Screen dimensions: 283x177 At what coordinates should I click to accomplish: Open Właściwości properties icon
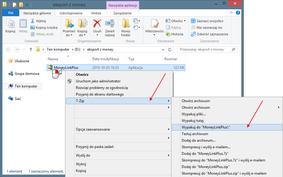click(154, 24)
